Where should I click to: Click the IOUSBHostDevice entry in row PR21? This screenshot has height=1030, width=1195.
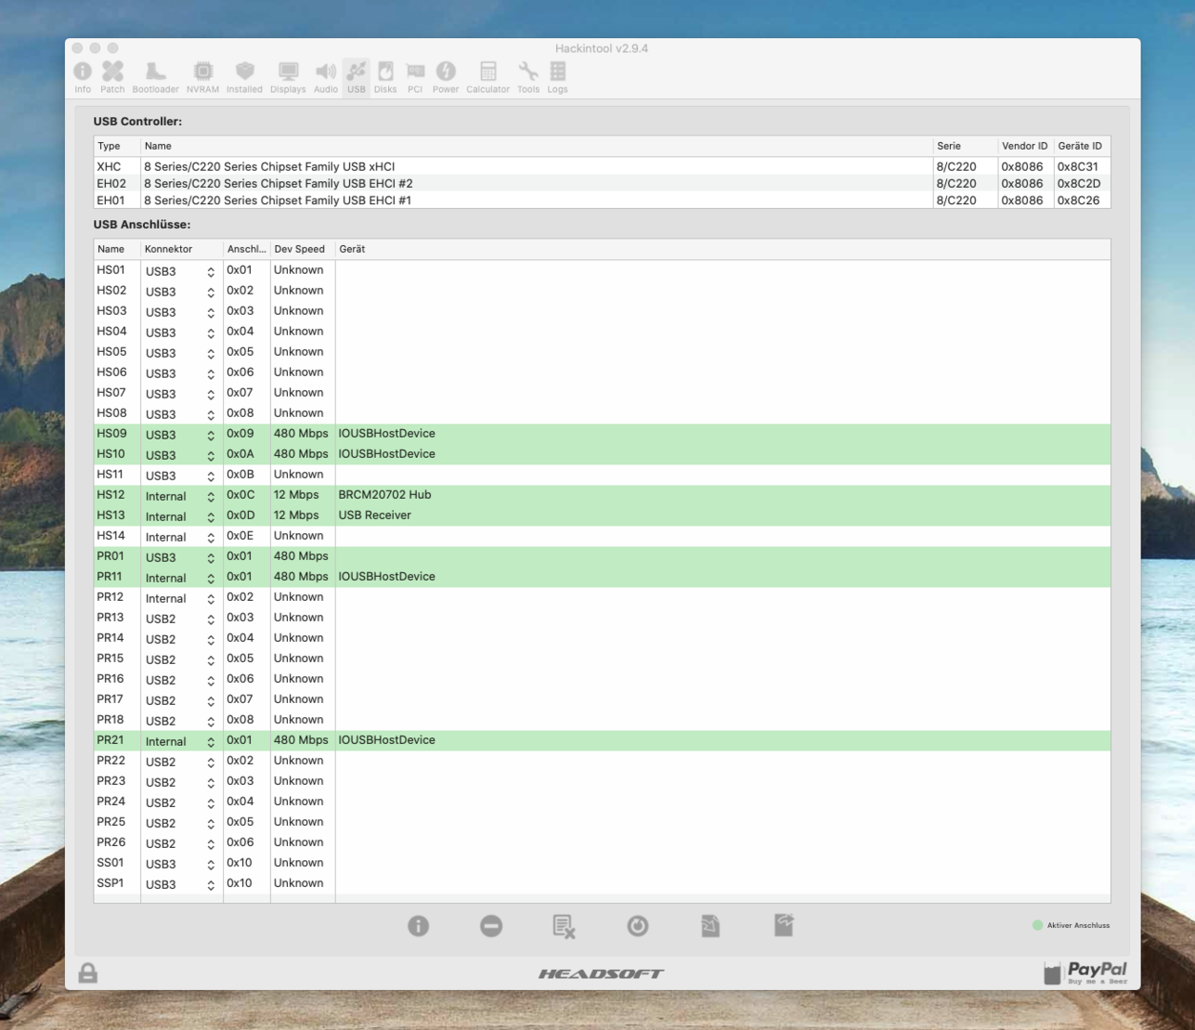click(386, 740)
